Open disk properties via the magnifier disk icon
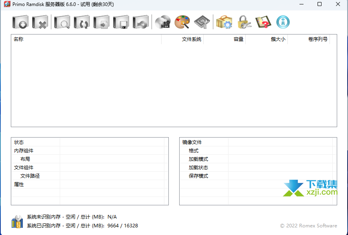This screenshot has width=348, height=235. 62,22
